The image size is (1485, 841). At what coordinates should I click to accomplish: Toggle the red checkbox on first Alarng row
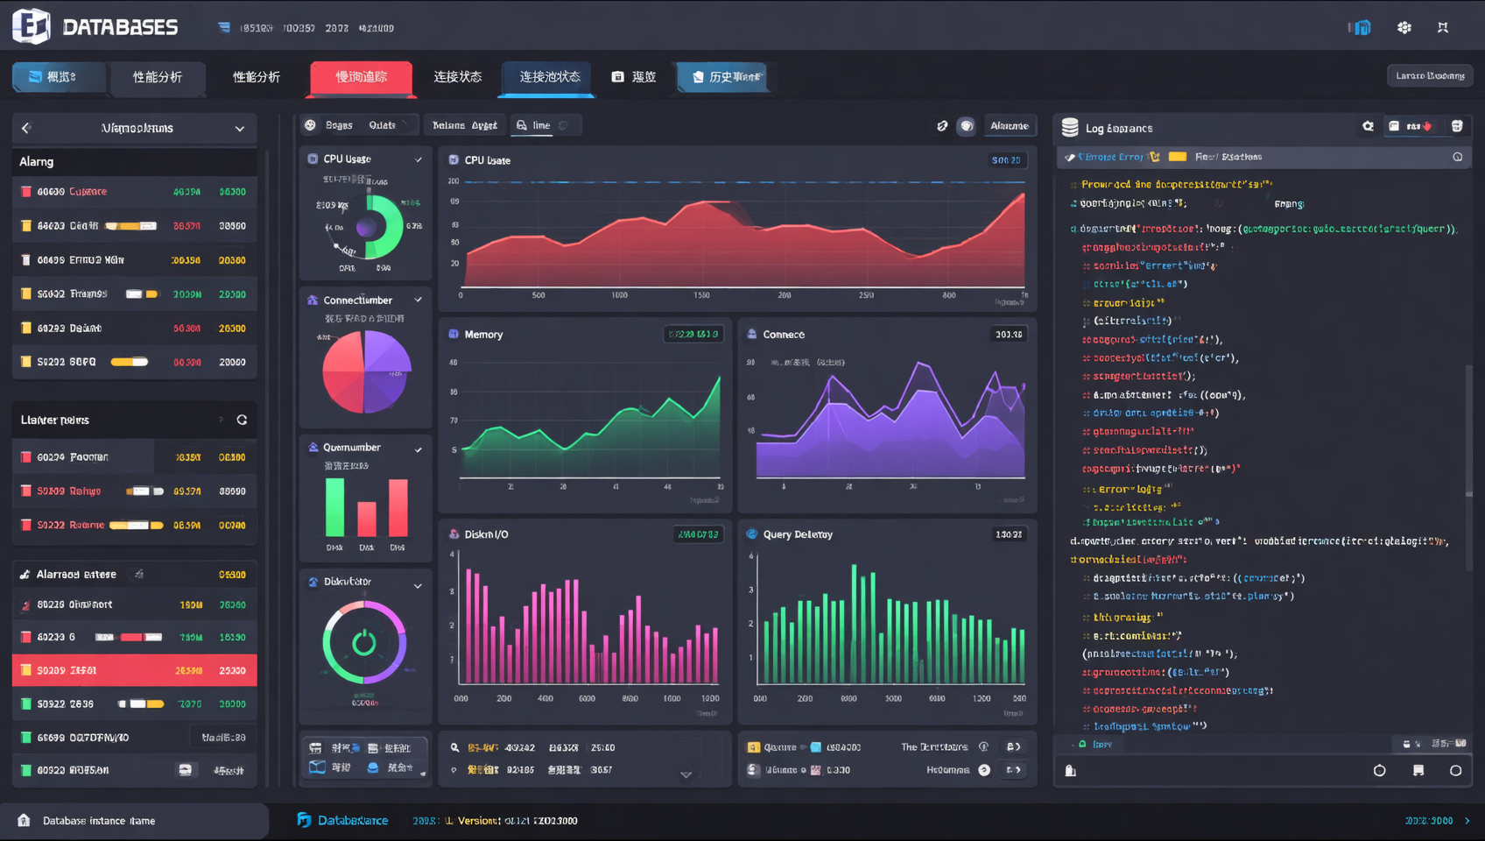click(26, 192)
